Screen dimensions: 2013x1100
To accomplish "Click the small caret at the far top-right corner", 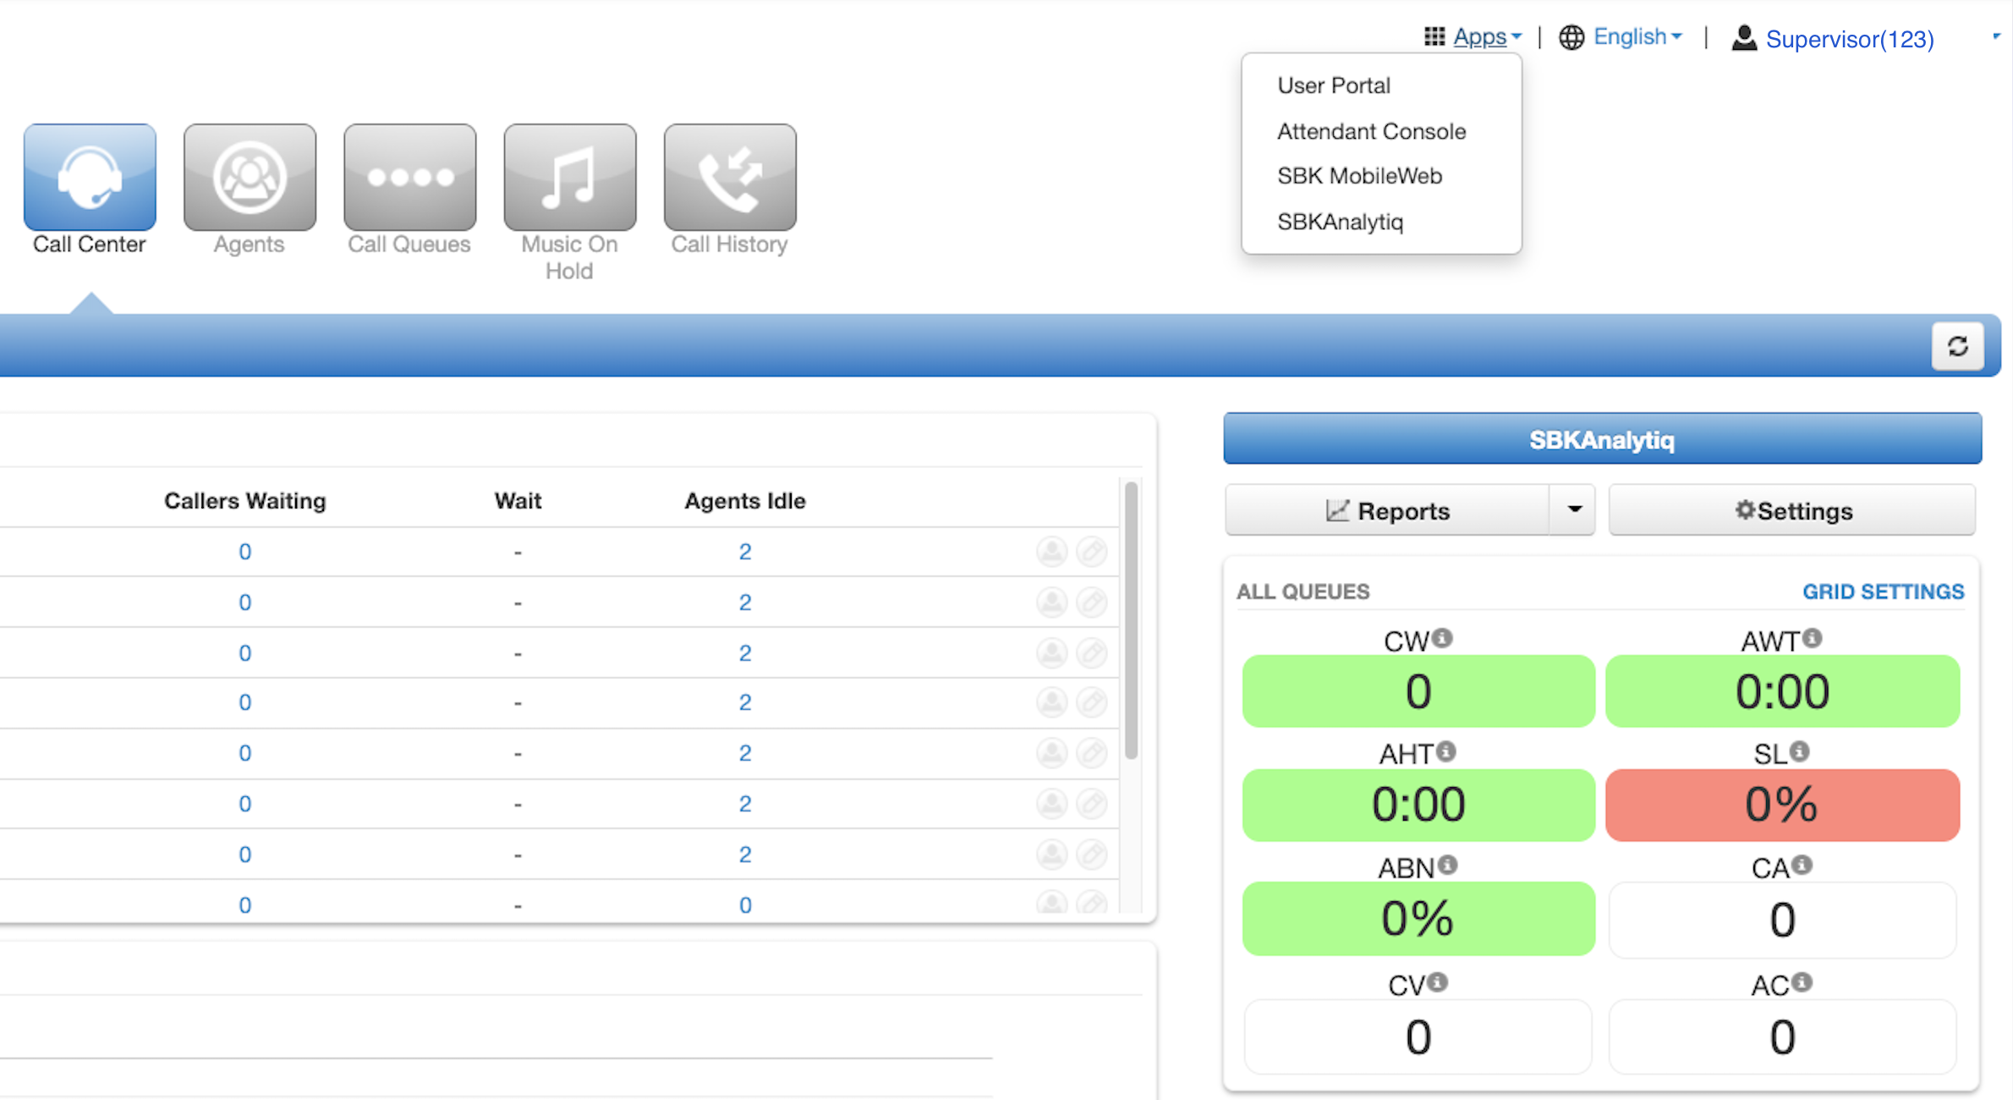I will 1996,36.
